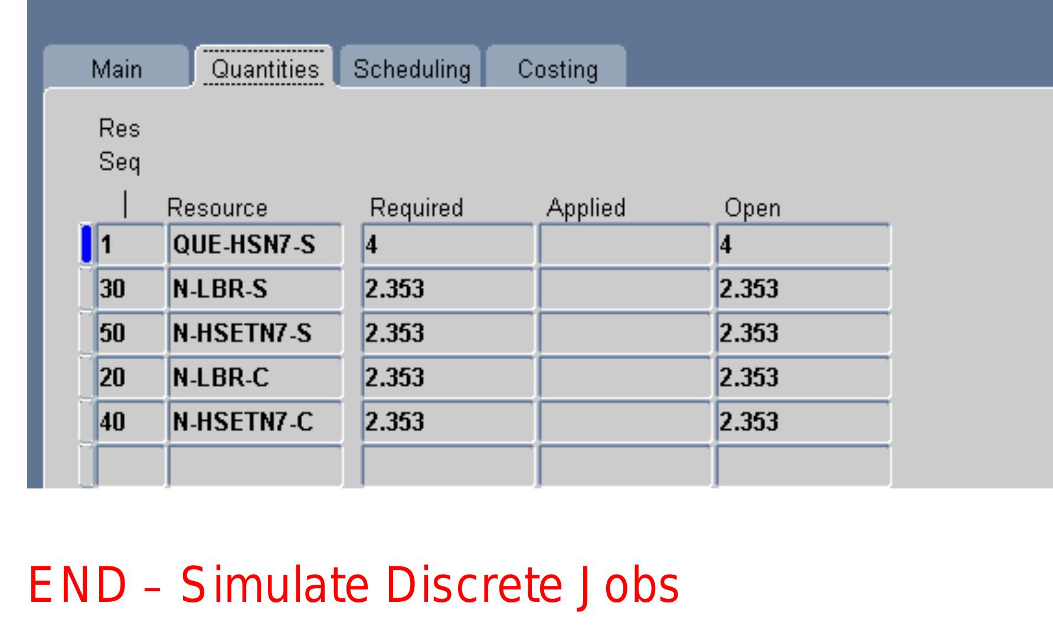Click Required field of N-LBR-S row
The height and width of the screenshot is (629, 1053).
447,289
